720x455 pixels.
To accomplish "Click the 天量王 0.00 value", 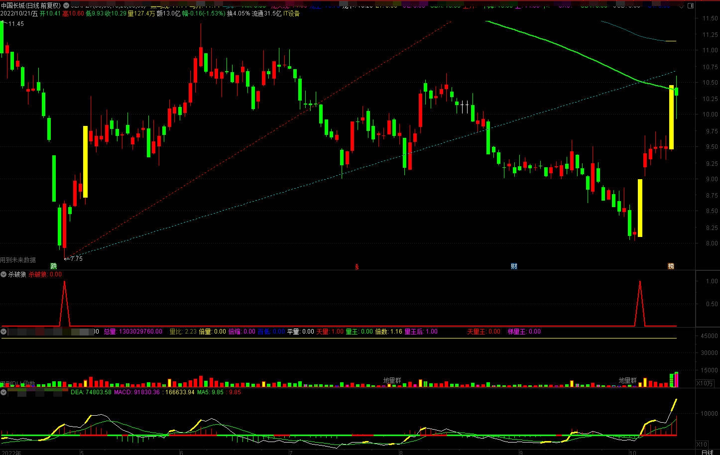I will pos(483,332).
